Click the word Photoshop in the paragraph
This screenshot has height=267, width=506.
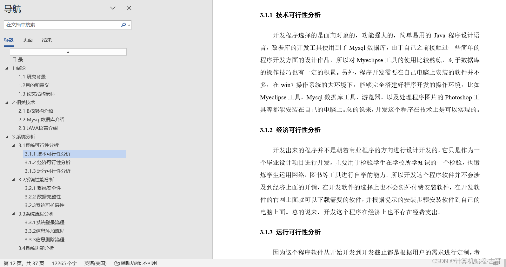tap(458, 97)
